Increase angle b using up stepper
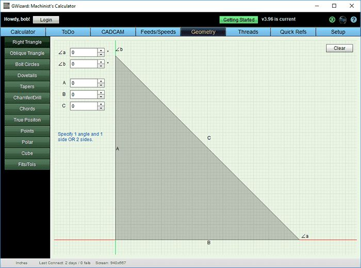The image size is (361, 268). point(101,62)
